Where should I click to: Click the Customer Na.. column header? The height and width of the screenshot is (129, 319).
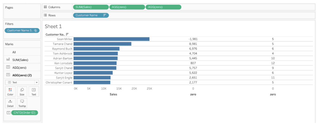[55, 34]
